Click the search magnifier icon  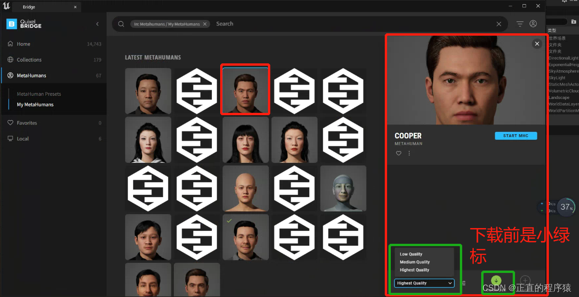(x=121, y=24)
